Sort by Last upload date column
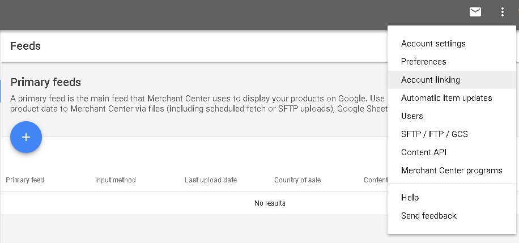519x243 pixels. coord(211,180)
